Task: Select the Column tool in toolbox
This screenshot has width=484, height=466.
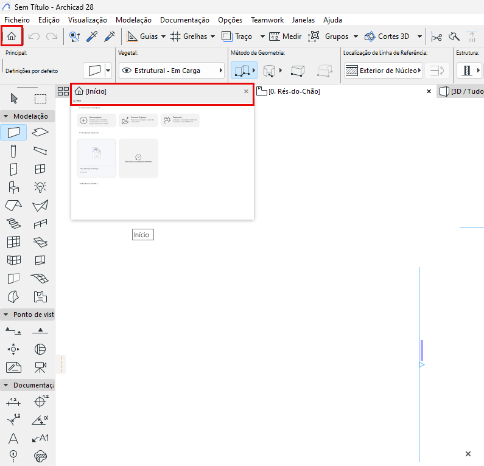Action: pos(13,151)
